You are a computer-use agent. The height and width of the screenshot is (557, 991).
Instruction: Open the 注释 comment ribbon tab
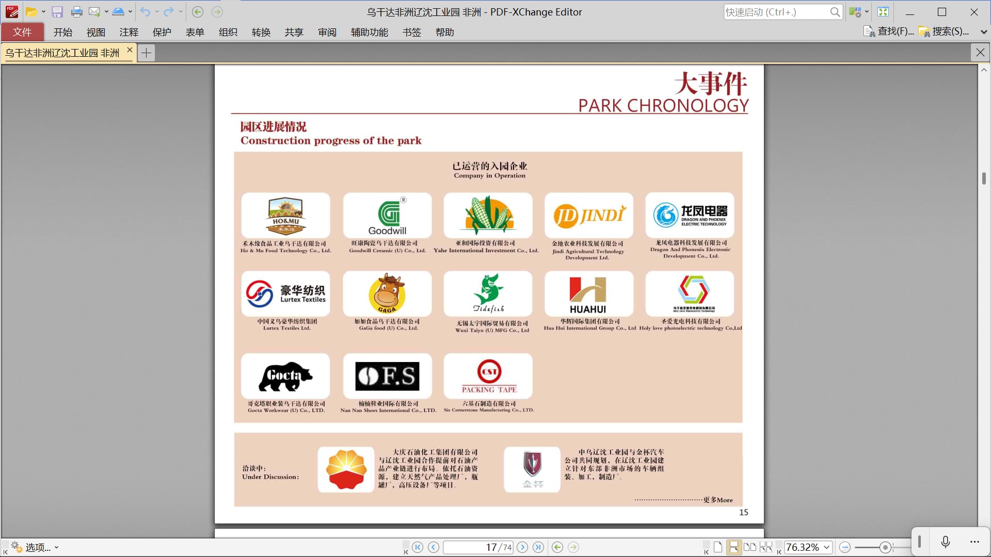point(129,32)
